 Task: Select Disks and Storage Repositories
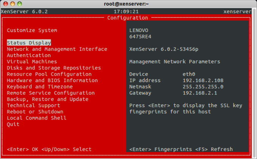(x=54, y=68)
